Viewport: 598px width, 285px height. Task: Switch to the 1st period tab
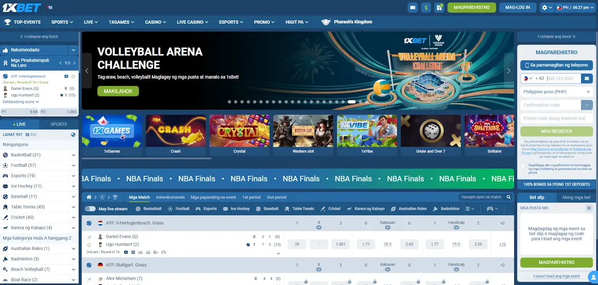(251, 197)
